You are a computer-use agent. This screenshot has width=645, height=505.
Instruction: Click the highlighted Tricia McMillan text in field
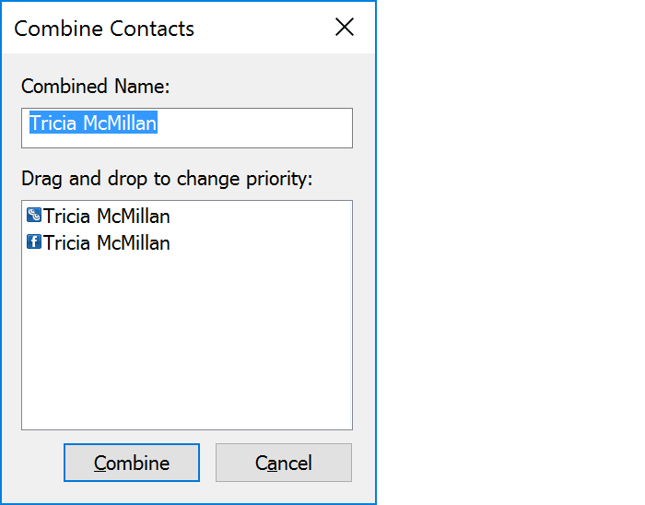[x=93, y=123]
